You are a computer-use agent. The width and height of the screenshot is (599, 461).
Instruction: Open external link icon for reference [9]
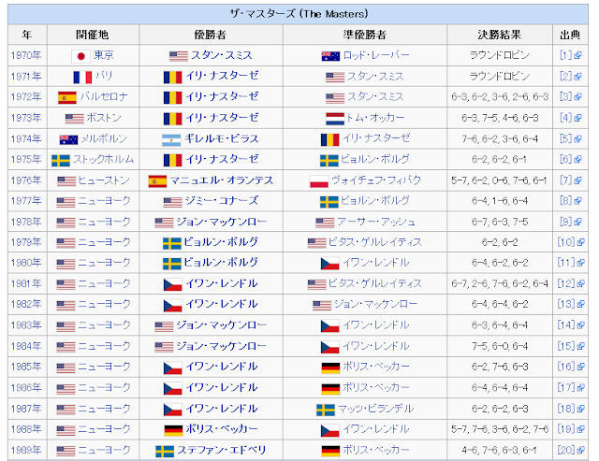click(x=577, y=223)
